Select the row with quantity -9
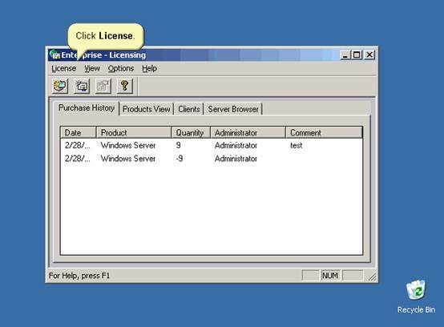Viewport: 444px width, 327px height. tap(212, 159)
